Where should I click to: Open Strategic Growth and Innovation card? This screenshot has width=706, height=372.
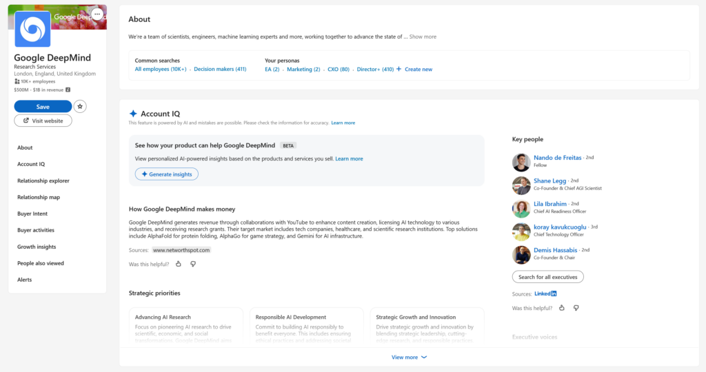tap(427, 327)
